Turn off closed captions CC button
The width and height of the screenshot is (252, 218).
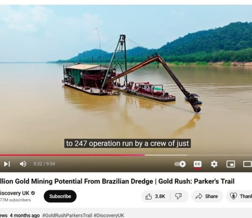pos(198,164)
